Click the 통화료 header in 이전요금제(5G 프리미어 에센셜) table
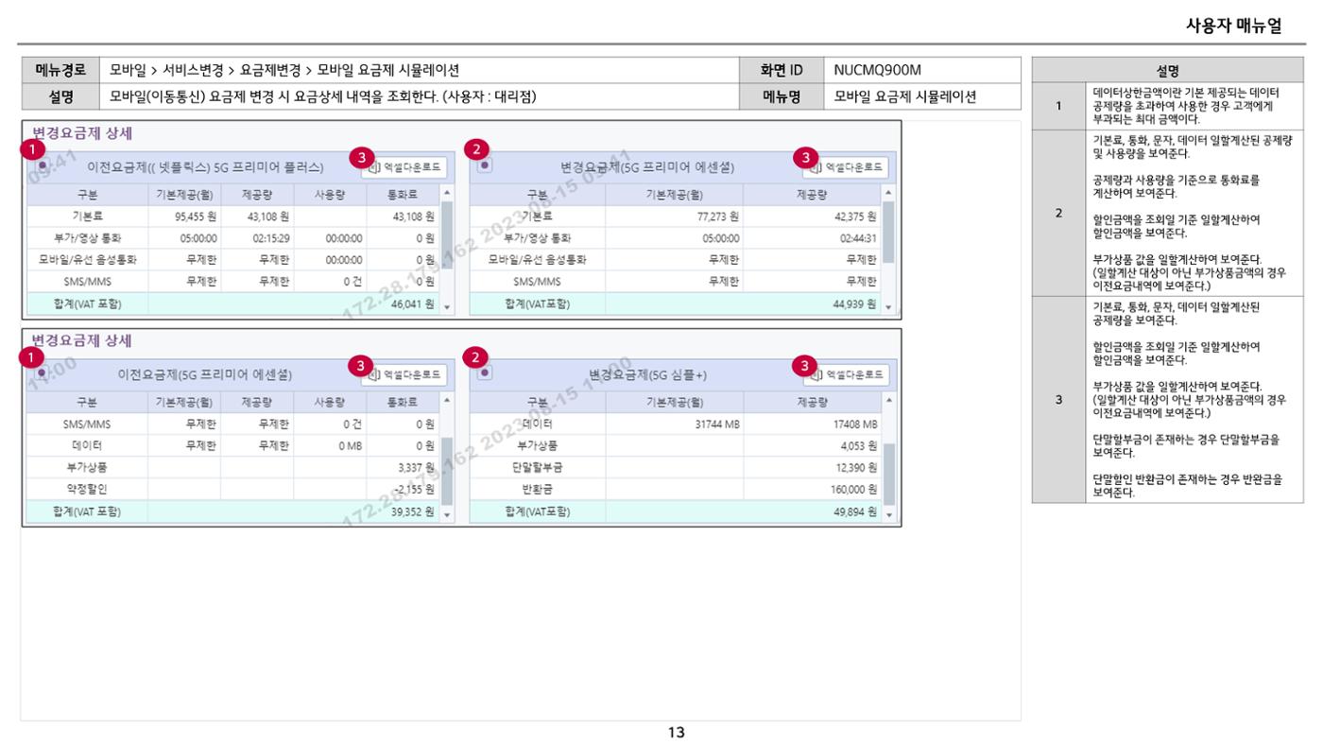 (404, 403)
